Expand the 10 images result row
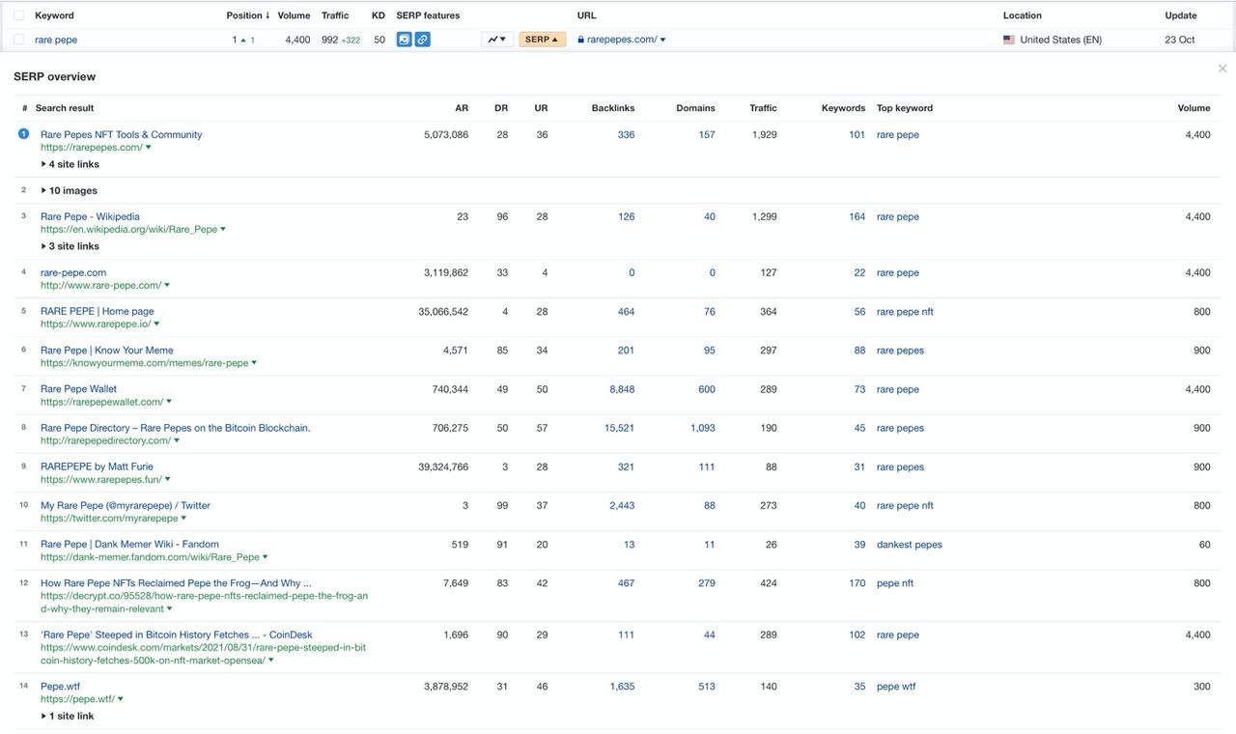This screenshot has width=1236, height=734. coord(69,190)
